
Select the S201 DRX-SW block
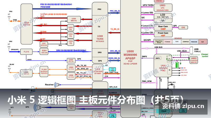pos(44,51)
